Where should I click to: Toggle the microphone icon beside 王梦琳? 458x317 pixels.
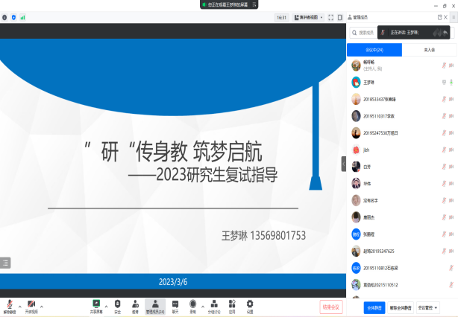451,82
